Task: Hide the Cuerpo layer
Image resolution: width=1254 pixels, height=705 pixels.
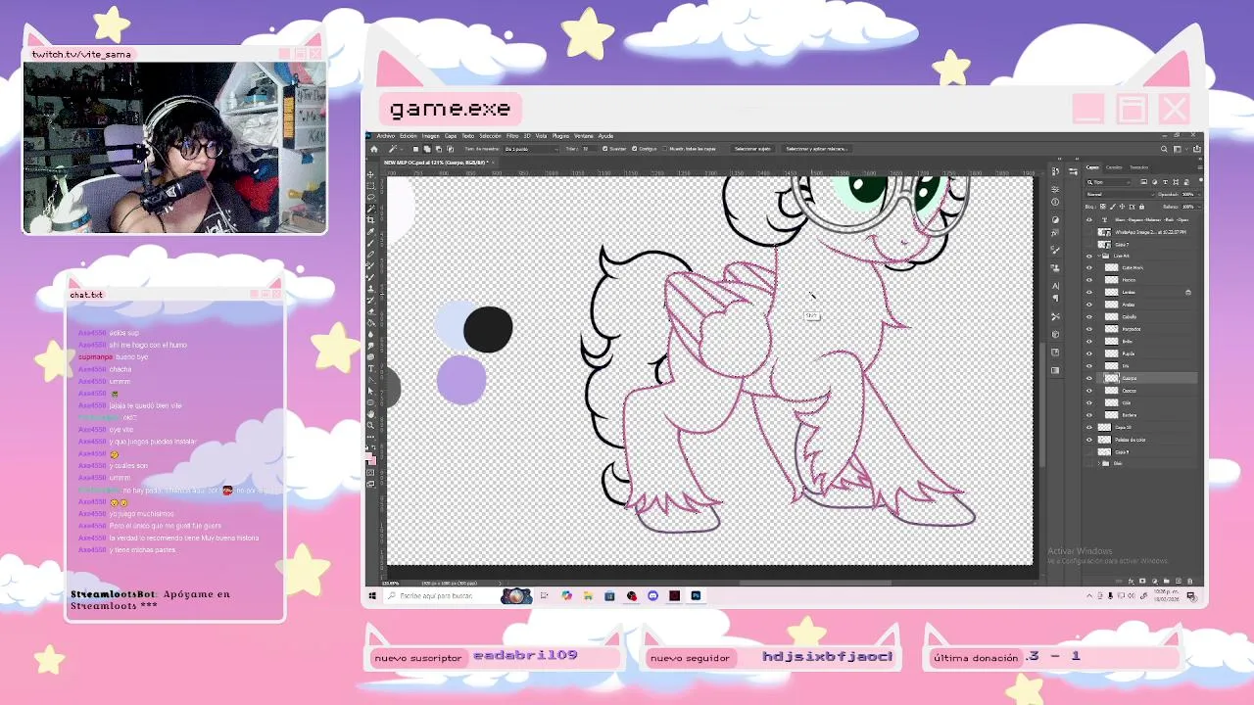Action: click(x=1088, y=378)
